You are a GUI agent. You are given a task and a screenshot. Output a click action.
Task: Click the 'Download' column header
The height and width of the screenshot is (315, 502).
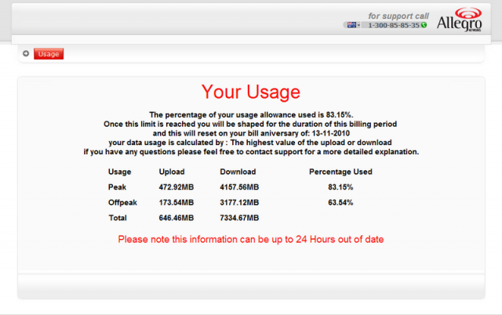click(238, 172)
